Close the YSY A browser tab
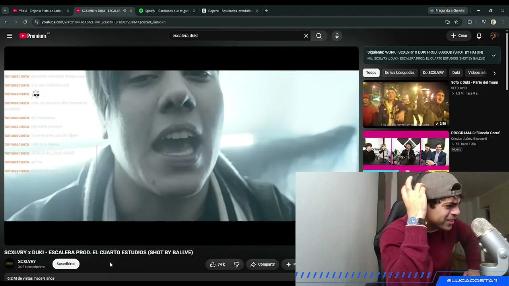The image size is (509, 286). tap(68, 11)
